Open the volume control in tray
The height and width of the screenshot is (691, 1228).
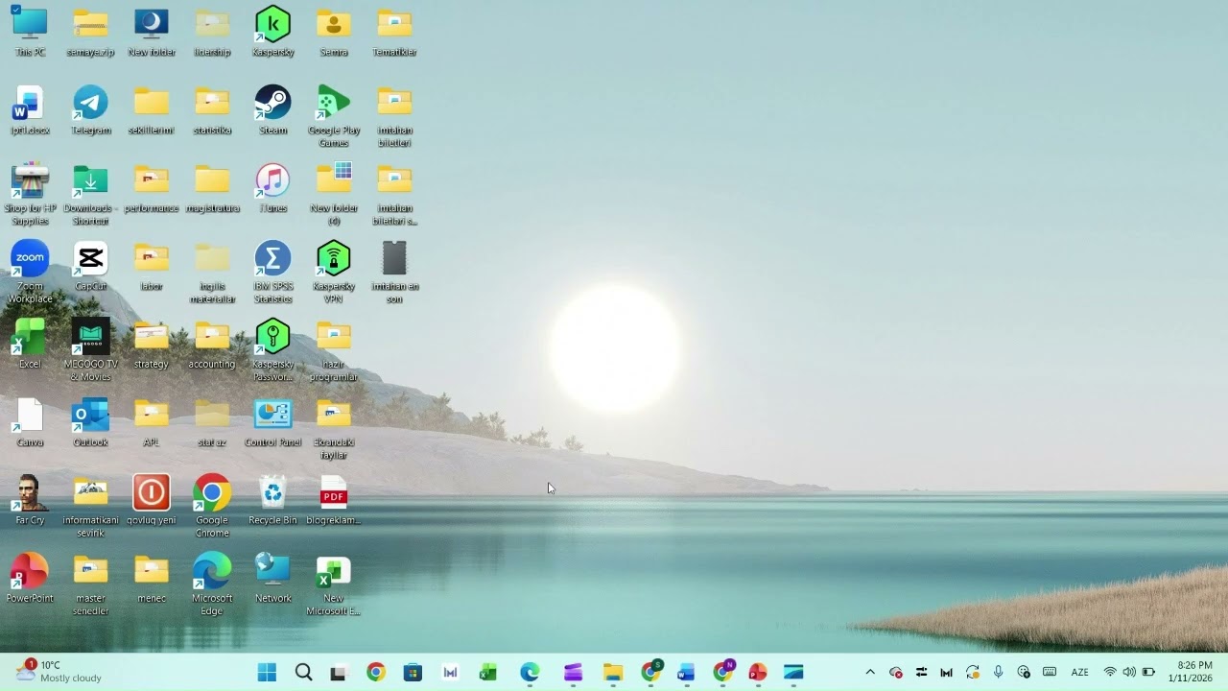click(x=1129, y=673)
